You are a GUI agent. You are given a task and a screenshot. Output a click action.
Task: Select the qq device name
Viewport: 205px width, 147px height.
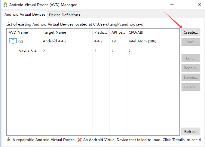(x=21, y=41)
